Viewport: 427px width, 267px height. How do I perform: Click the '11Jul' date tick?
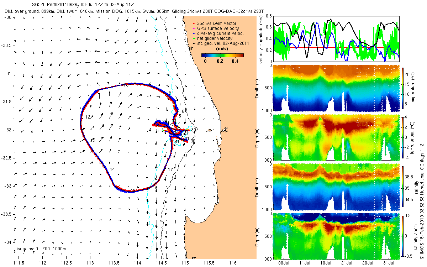(x=305, y=262)
